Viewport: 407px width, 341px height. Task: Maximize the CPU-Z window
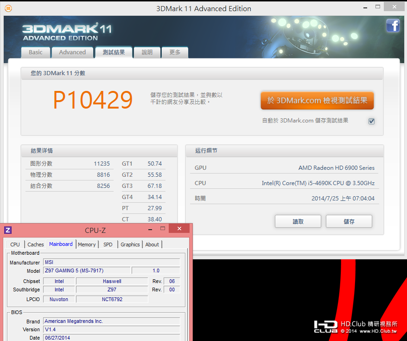pos(163,229)
